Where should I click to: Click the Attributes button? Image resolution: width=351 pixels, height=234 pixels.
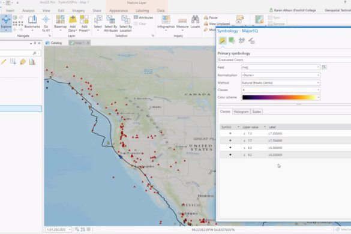[x=143, y=17]
